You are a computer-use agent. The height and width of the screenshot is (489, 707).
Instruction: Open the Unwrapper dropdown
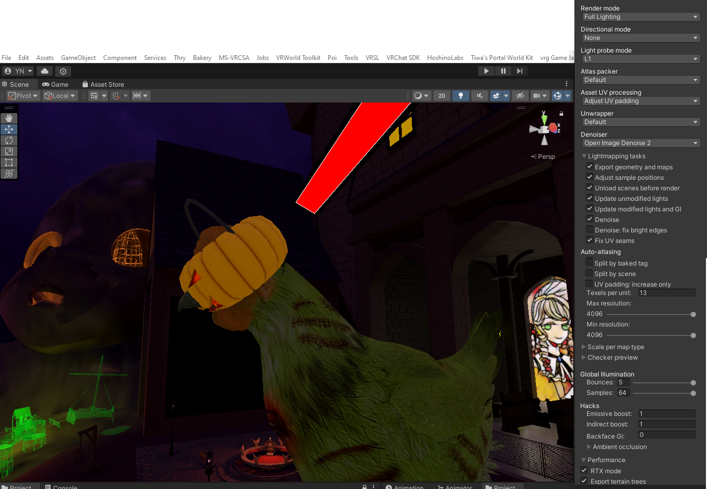click(x=641, y=122)
